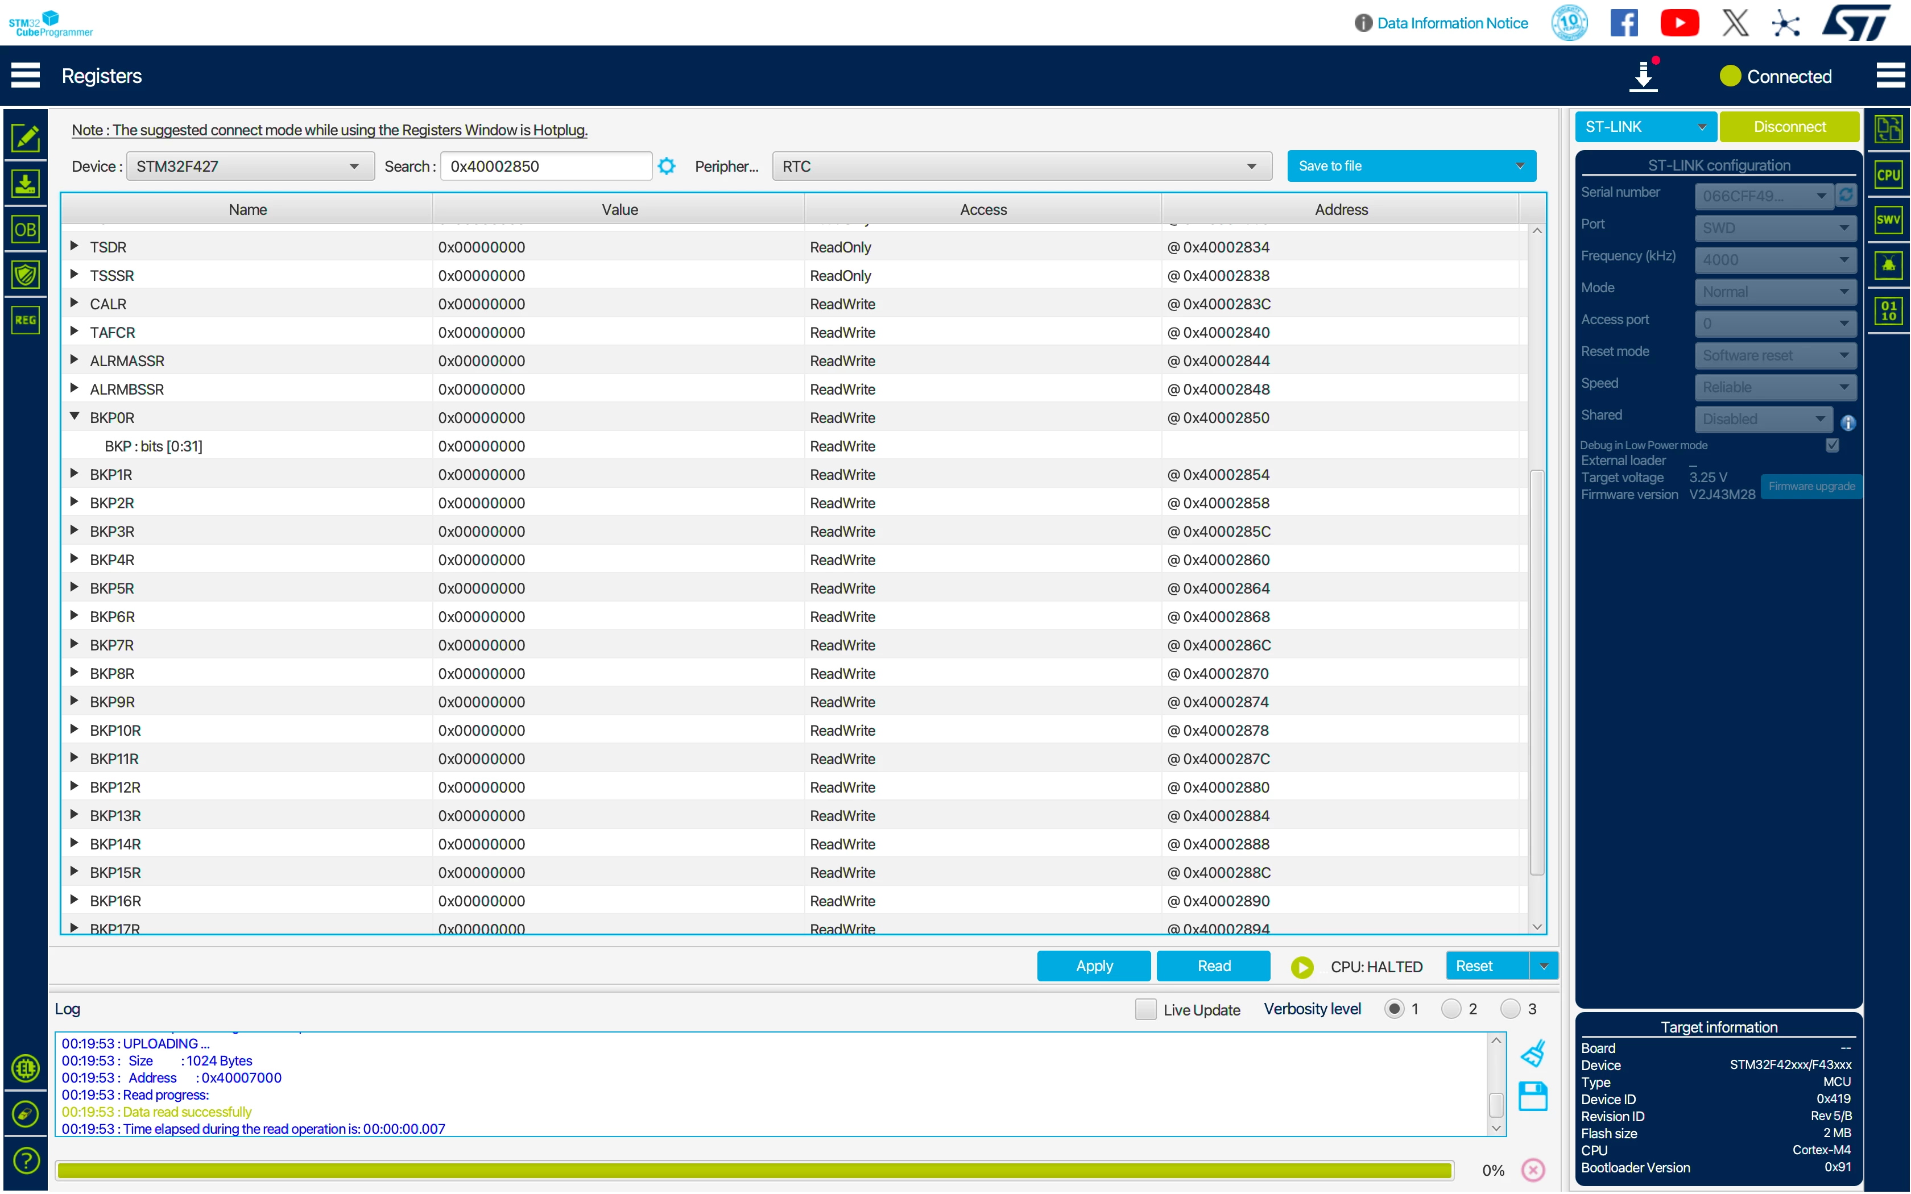Screen dimensions: 1911x1194
Task: Save the log with floppy disk icon
Action: [1533, 1096]
